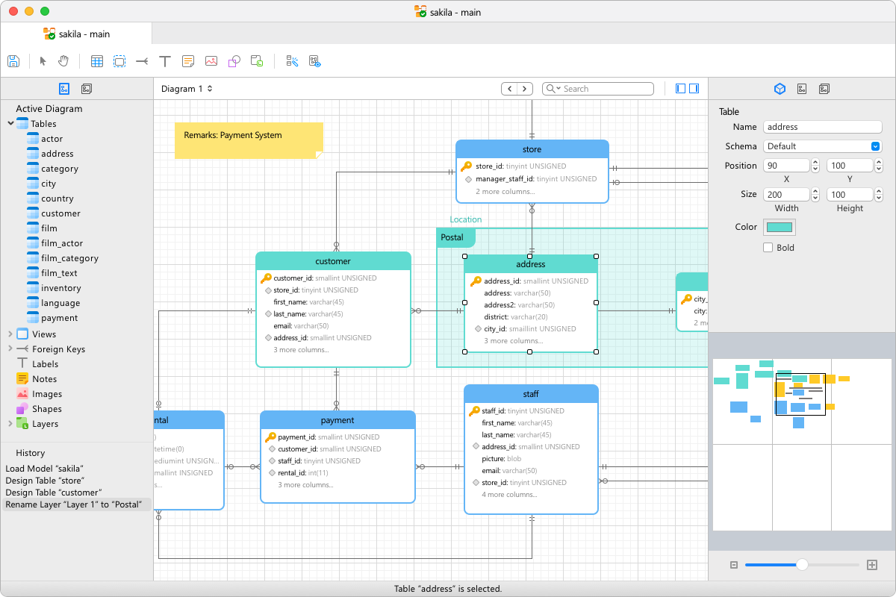The height and width of the screenshot is (597, 896).
Task: Click the Position X stepper
Action: click(x=815, y=166)
